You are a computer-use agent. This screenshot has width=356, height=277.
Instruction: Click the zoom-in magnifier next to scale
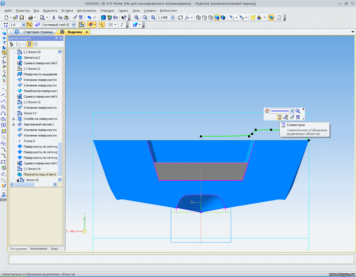click(153, 18)
